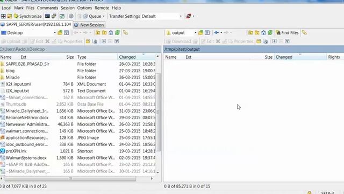Open session in PuTTY icon
The width and height of the screenshot is (344, 194).
pyautogui.click(x=54, y=16)
